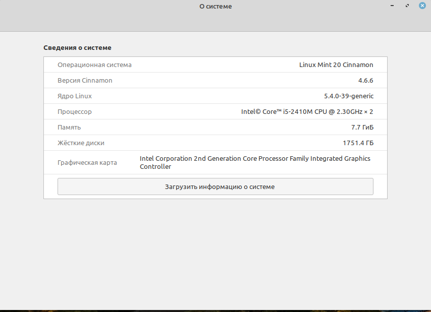The image size is (431, 312).
Task: Select the Linux Mint 20 Cinnamon value
Action: point(336,65)
